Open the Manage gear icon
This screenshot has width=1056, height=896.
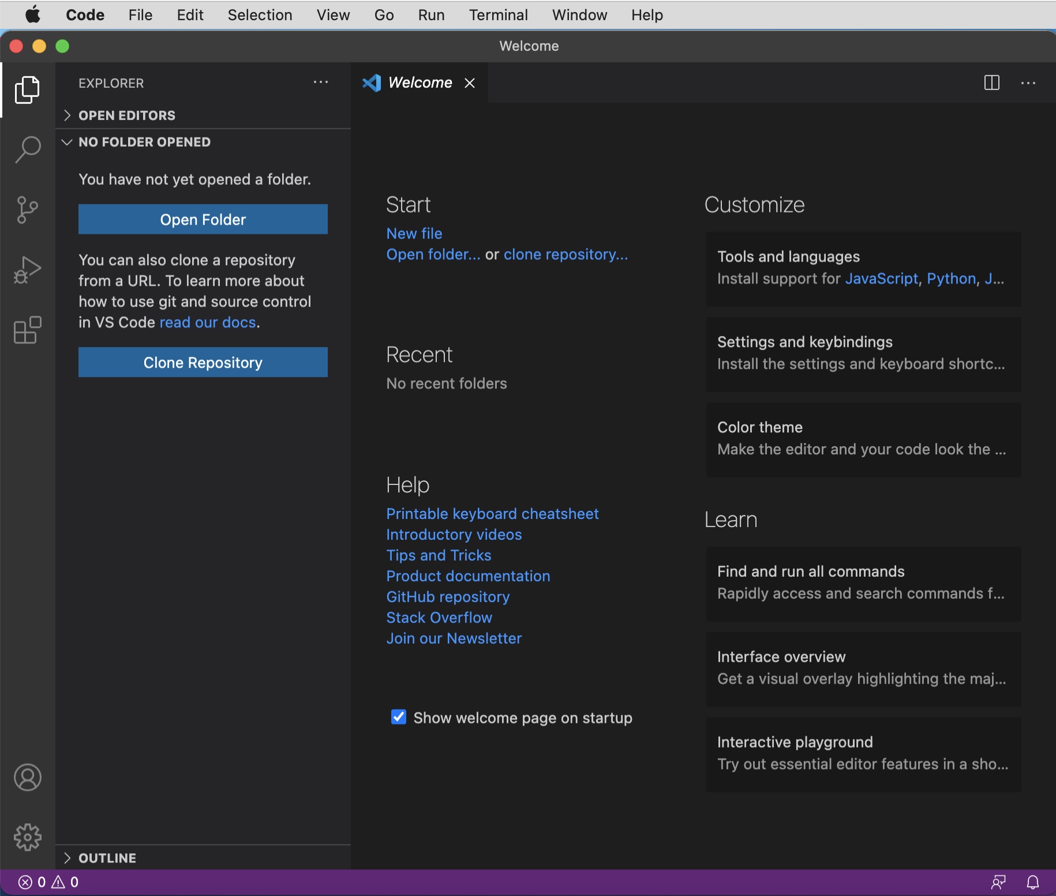tap(27, 837)
